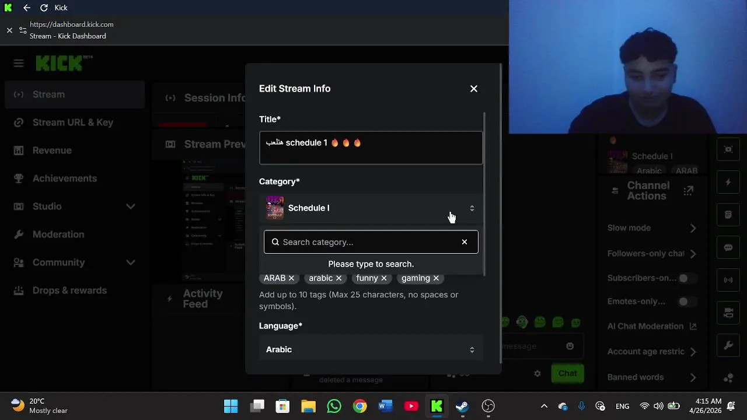This screenshot has width=747, height=420.
Task: Open Microsoft Word from the taskbar
Action: (x=385, y=406)
